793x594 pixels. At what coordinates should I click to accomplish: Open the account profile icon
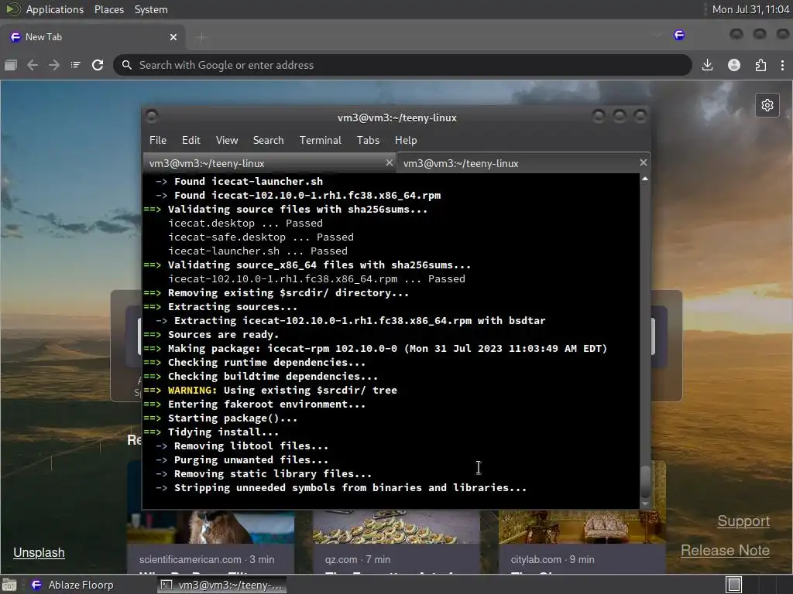coord(734,65)
